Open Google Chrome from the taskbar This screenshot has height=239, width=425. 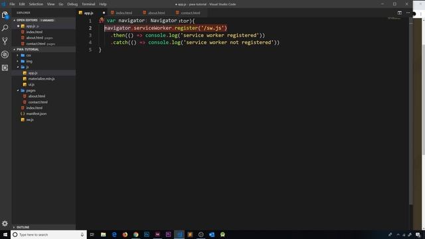tap(135, 234)
